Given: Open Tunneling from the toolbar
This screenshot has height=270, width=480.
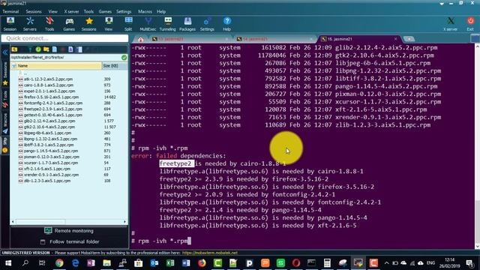Looking at the screenshot, I should coord(168,24).
